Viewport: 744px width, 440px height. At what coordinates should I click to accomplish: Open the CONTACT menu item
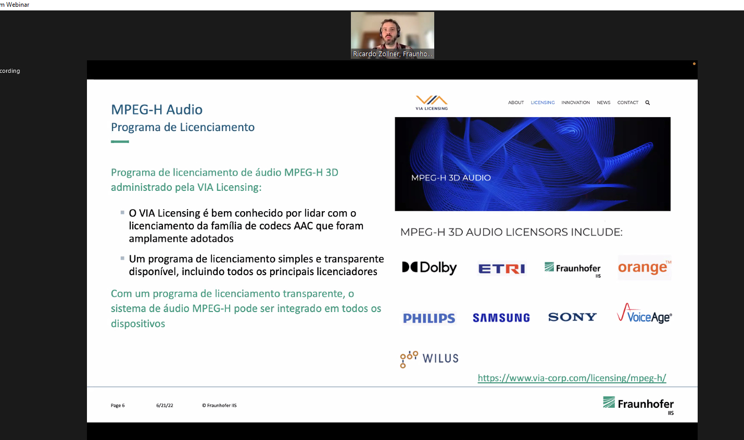[627, 102]
